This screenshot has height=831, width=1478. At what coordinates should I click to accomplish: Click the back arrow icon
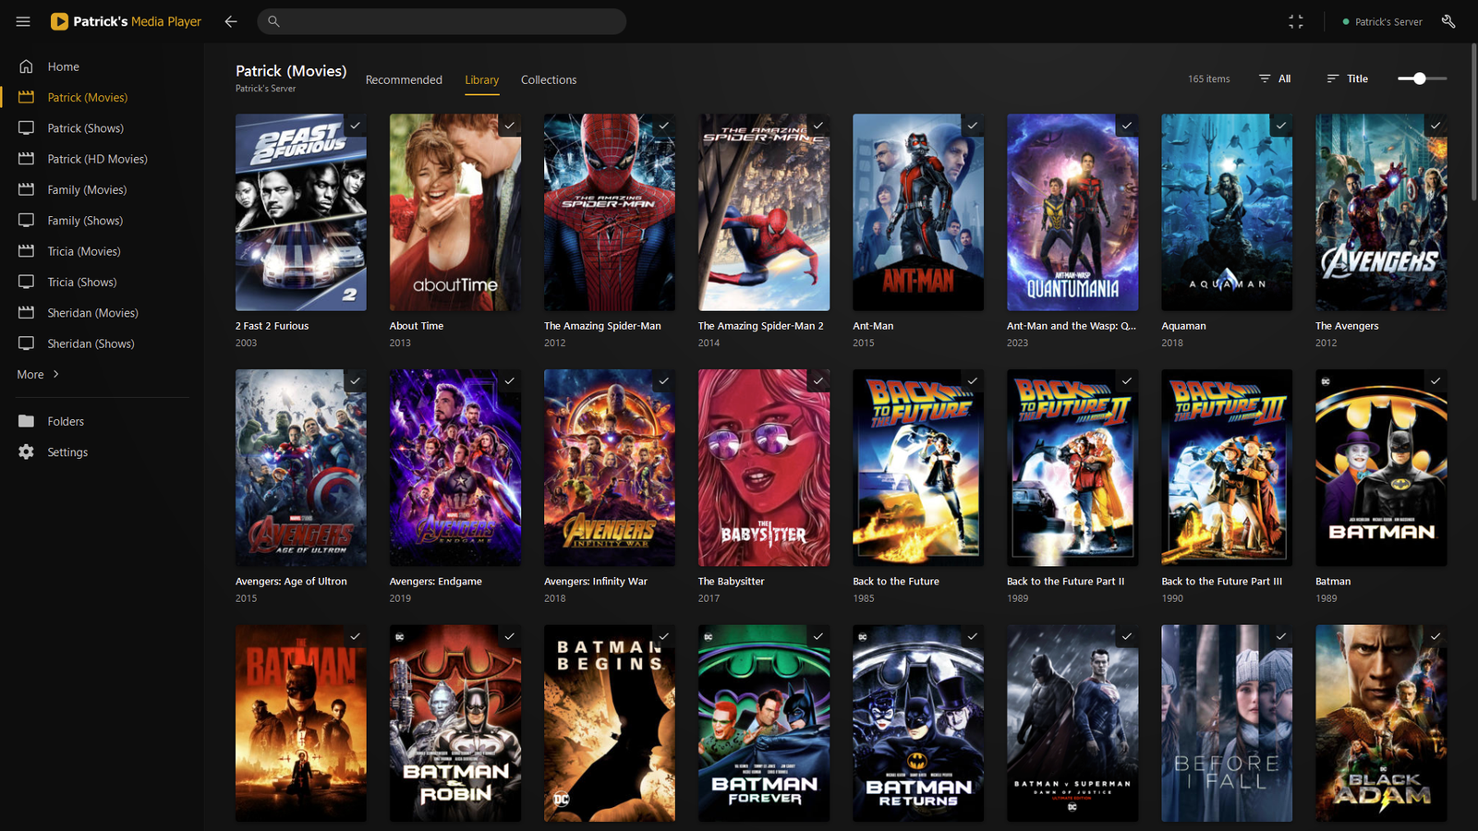[231, 21]
